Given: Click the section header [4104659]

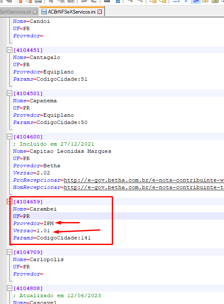Looking at the screenshot, I should pyautogui.click(x=28, y=202).
